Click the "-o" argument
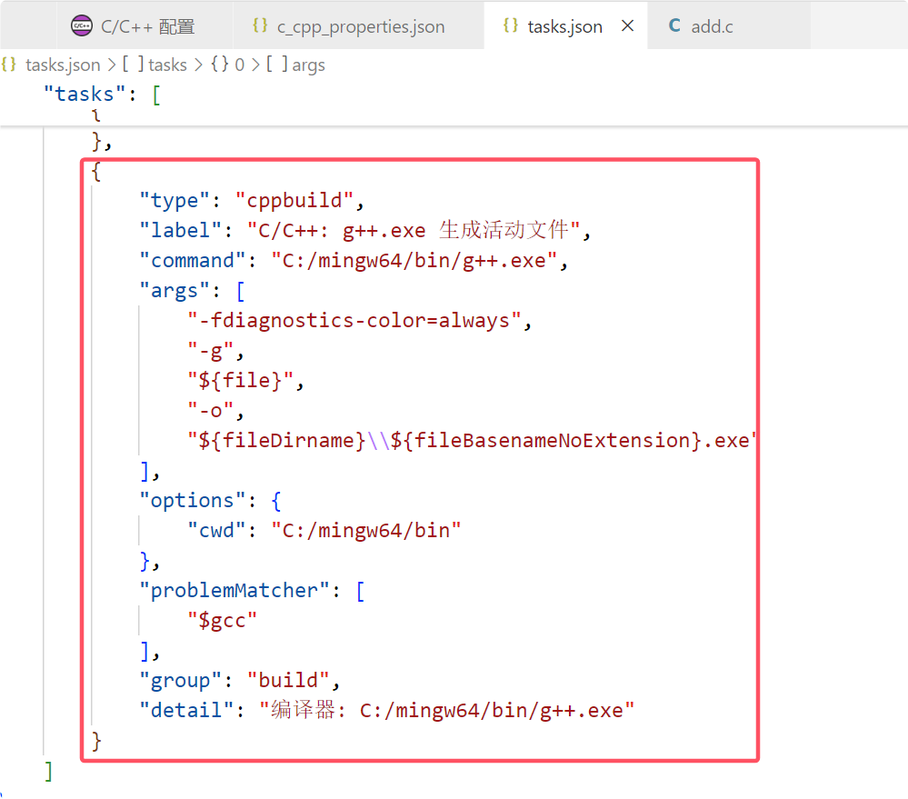Viewport: 908px width, 799px height. 210,411
